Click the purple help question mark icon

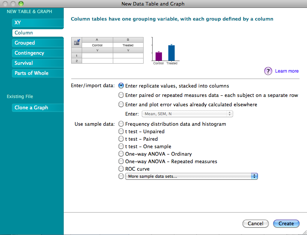coord(268,71)
